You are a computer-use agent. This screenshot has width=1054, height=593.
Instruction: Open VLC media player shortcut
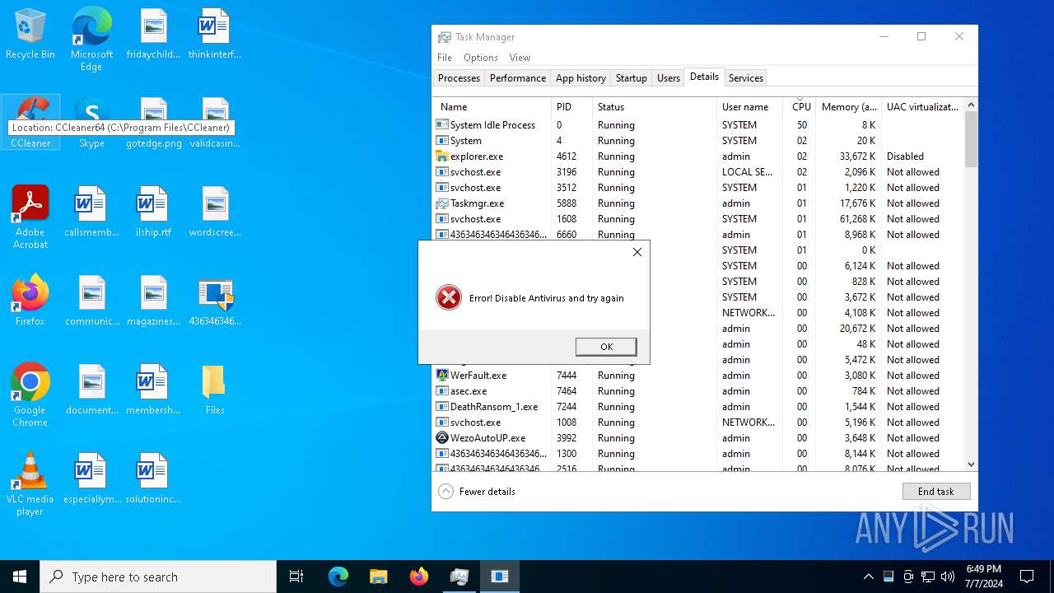pos(30,484)
